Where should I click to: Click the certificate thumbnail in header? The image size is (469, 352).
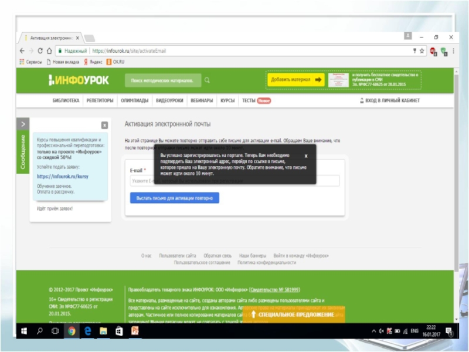pos(338,80)
